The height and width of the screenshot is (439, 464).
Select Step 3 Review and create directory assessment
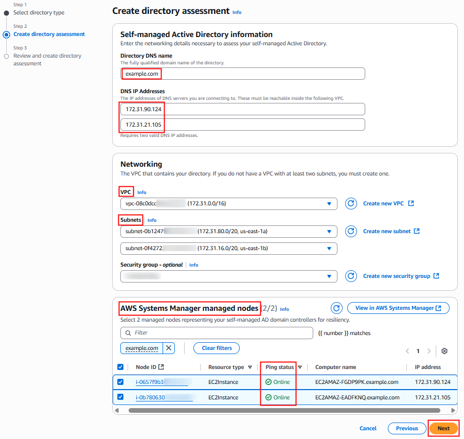[x=47, y=60]
